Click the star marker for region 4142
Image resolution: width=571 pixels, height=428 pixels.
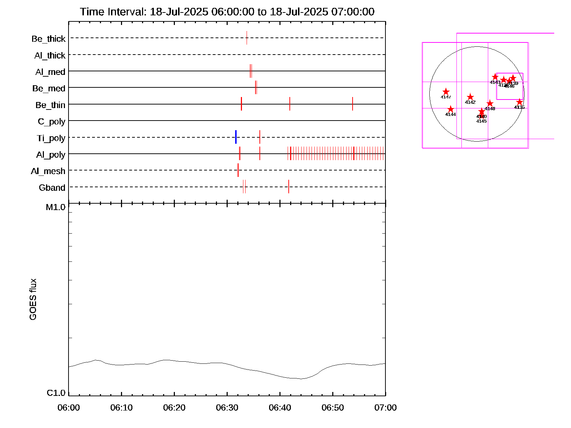tap(470, 97)
